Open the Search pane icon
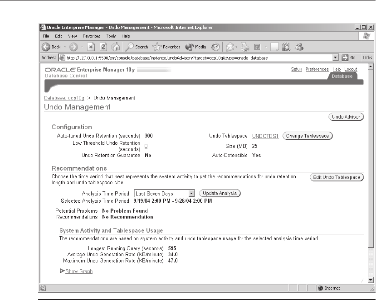The height and width of the screenshot is (300, 376). 129,47
